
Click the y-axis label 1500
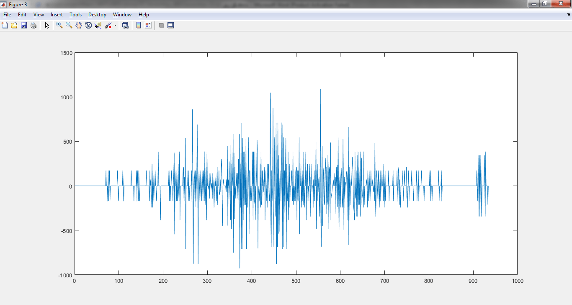[67, 53]
